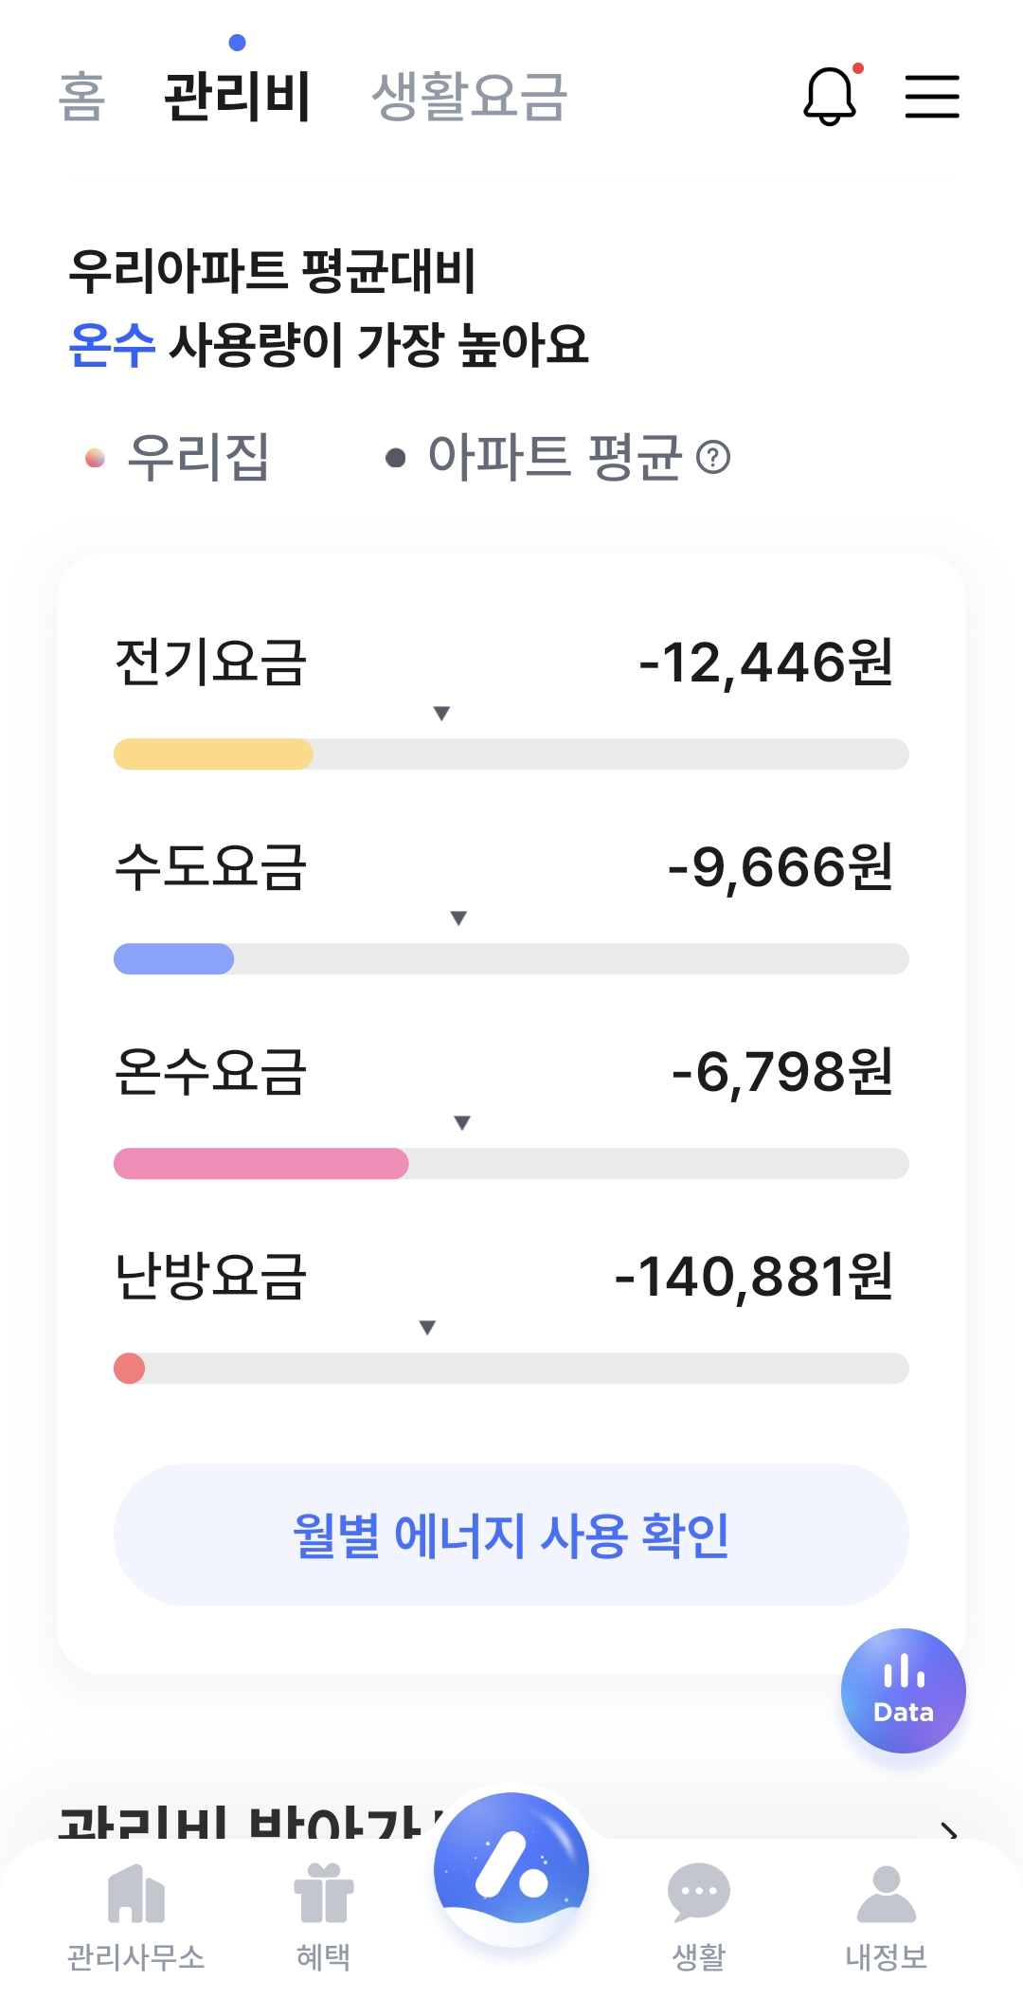Tap the yellow 전기요금 usage bar
This screenshot has width=1023, height=1998.
pos(214,754)
